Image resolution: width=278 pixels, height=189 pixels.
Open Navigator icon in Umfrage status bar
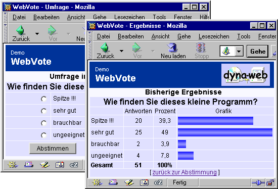[13, 165]
